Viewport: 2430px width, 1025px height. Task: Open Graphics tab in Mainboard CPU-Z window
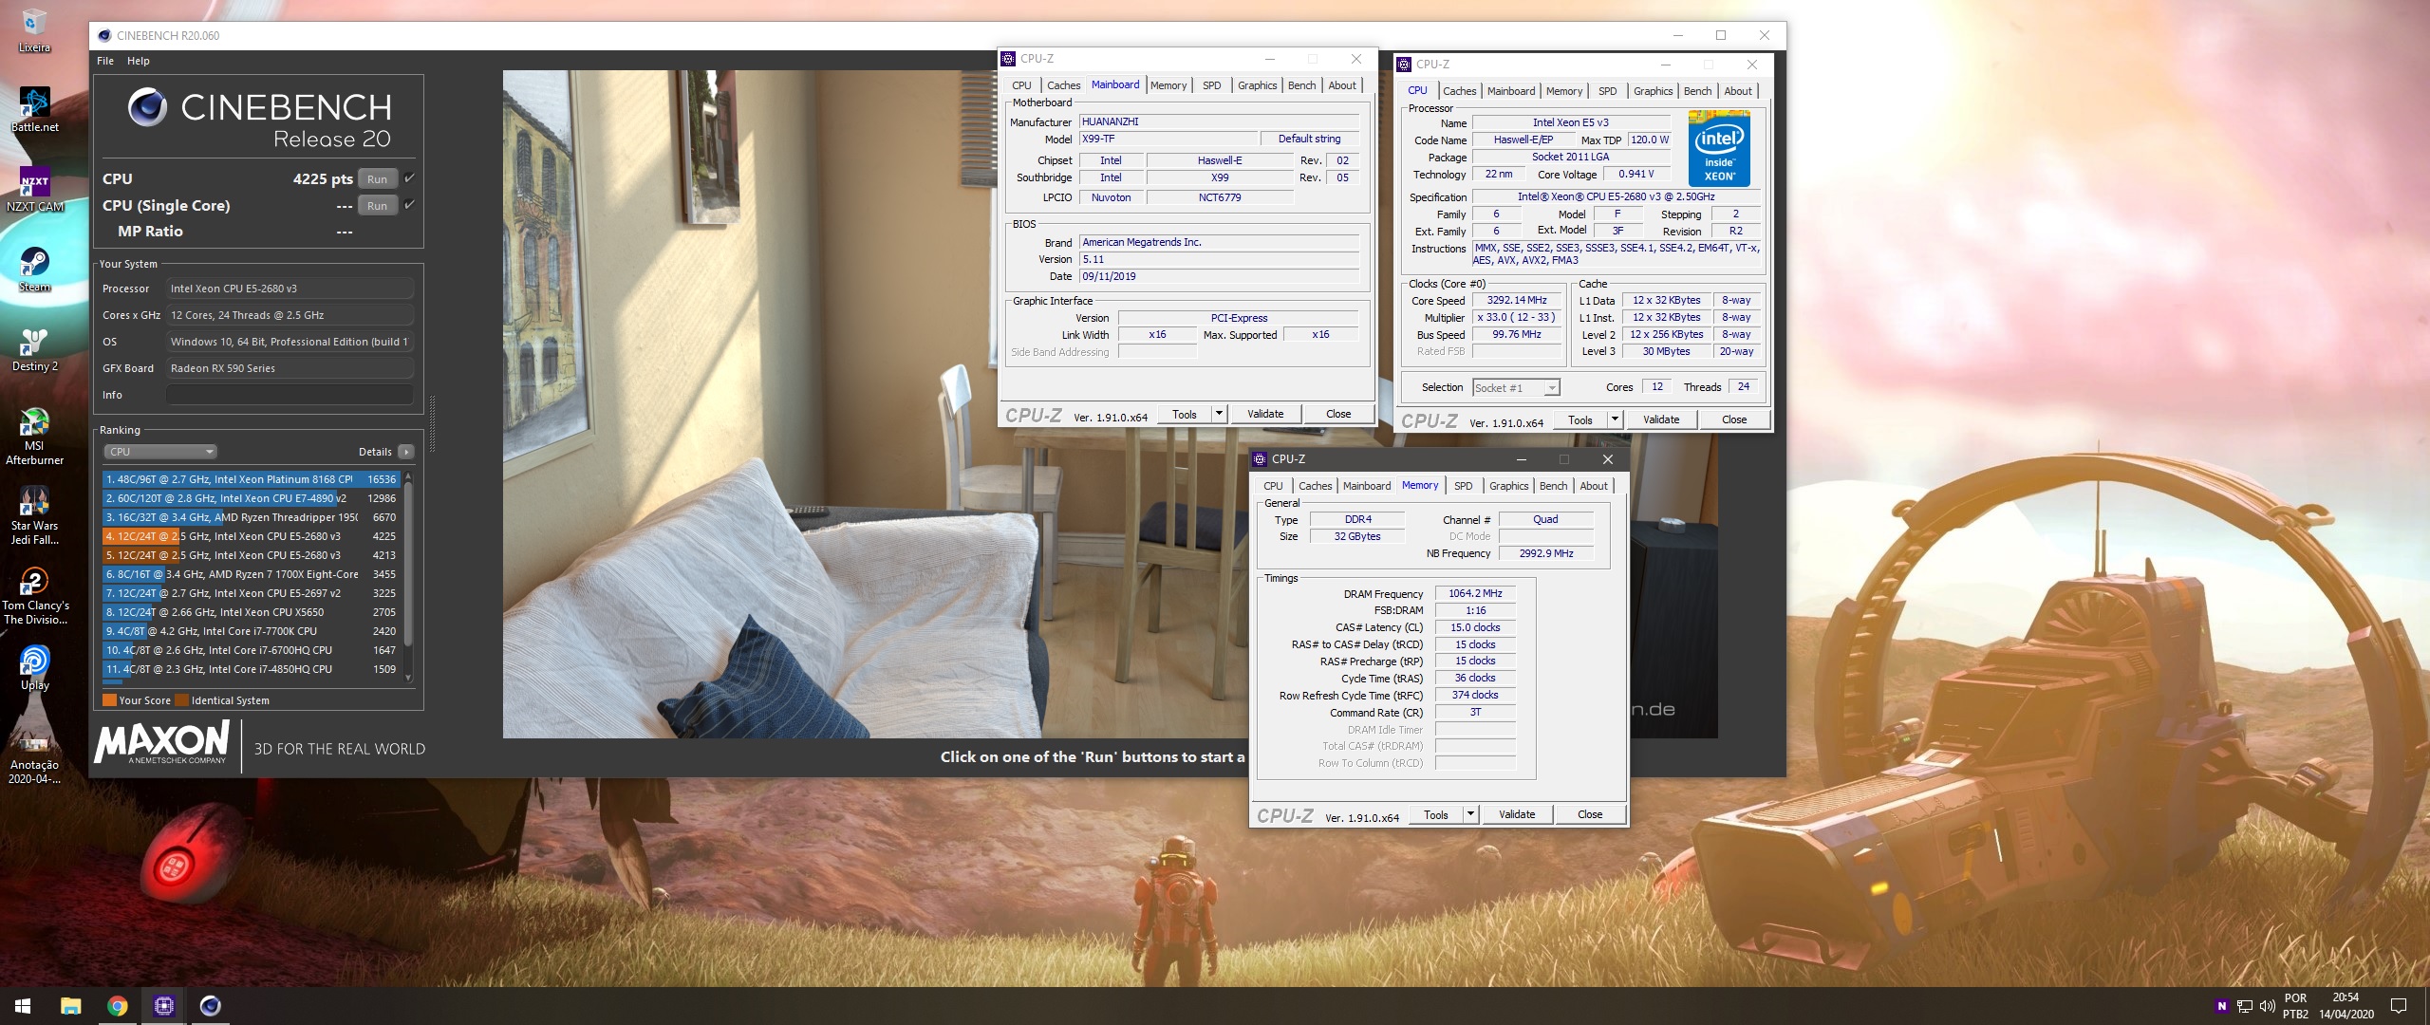click(1257, 85)
